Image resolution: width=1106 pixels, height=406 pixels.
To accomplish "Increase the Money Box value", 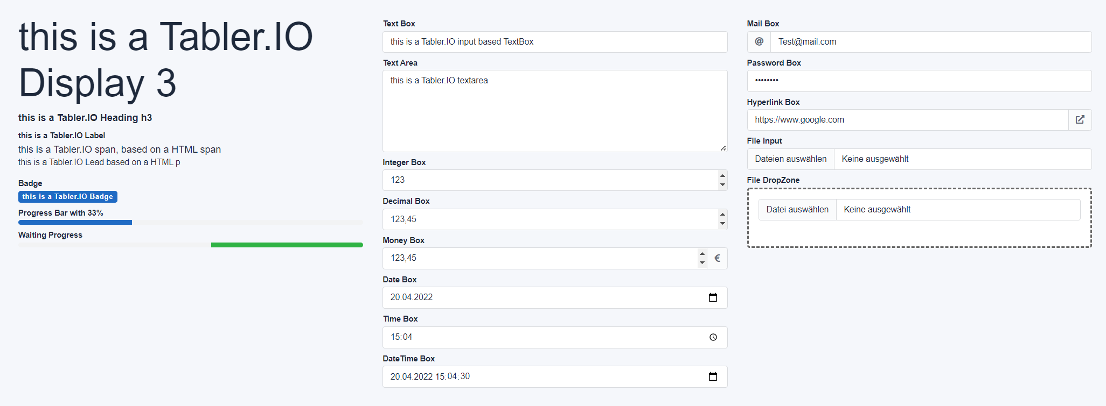I will point(702,254).
